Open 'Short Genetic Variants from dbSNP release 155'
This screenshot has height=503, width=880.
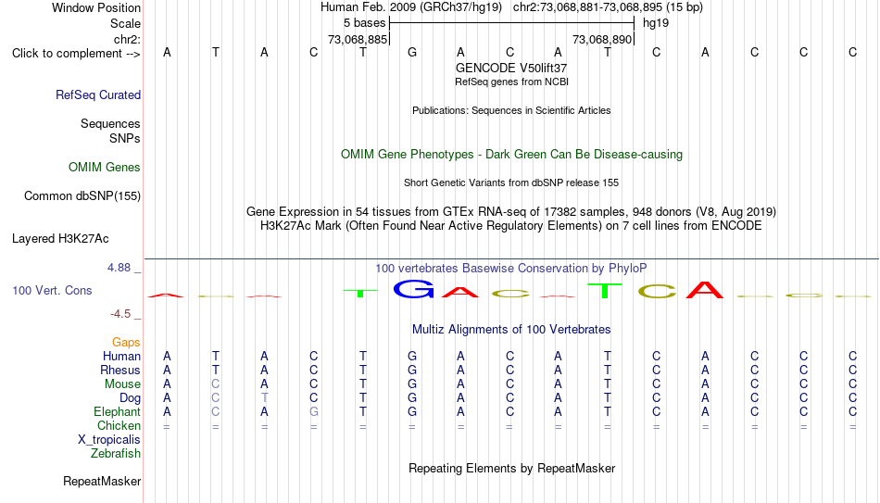click(511, 183)
